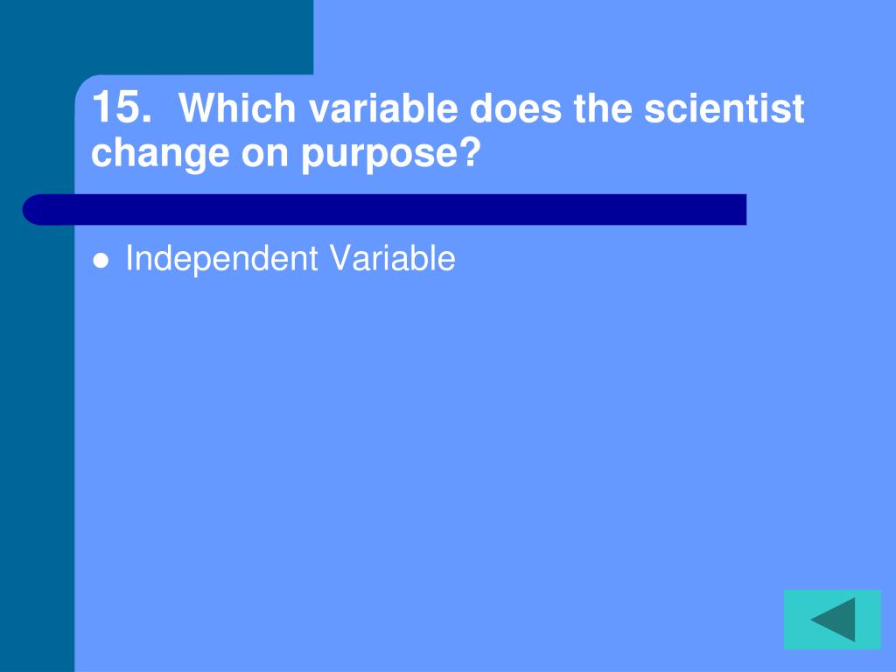
Task: Click the word "on" in the title
Action: tap(264, 155)
